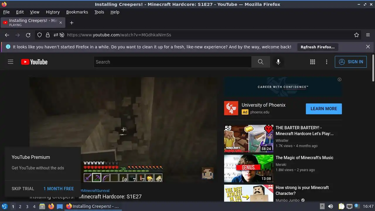
Task: Switch to virtual desktop 4
Action: point(34,207)
